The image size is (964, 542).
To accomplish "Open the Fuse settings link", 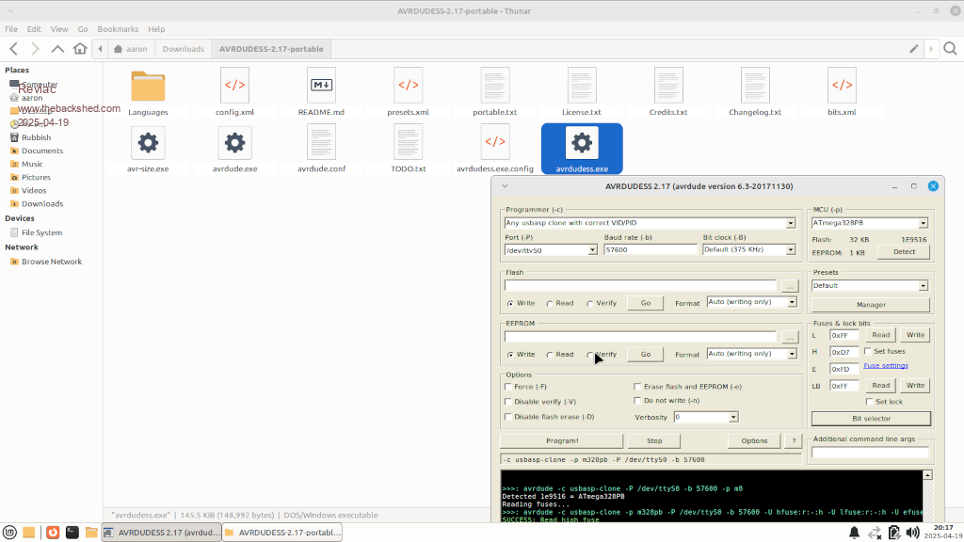I will tap(885, 365).
